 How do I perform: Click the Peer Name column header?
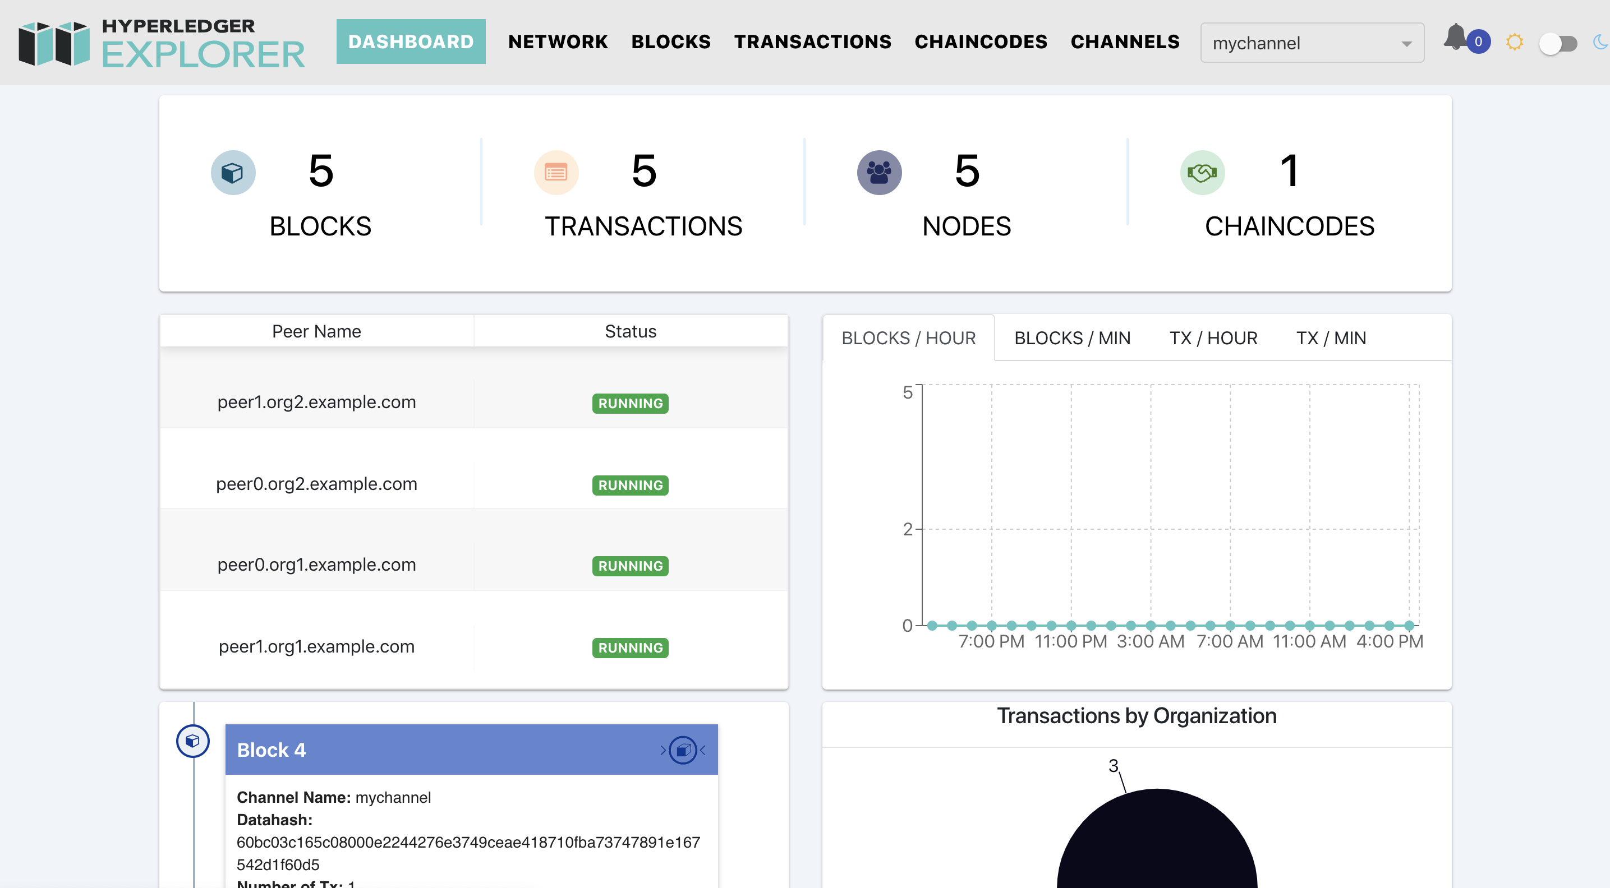pyautogui.click(x=316, y=331)
